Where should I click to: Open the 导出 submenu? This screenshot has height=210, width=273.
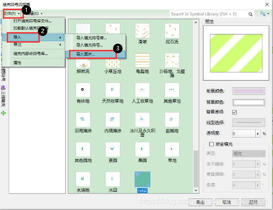[x=34, y=45]
